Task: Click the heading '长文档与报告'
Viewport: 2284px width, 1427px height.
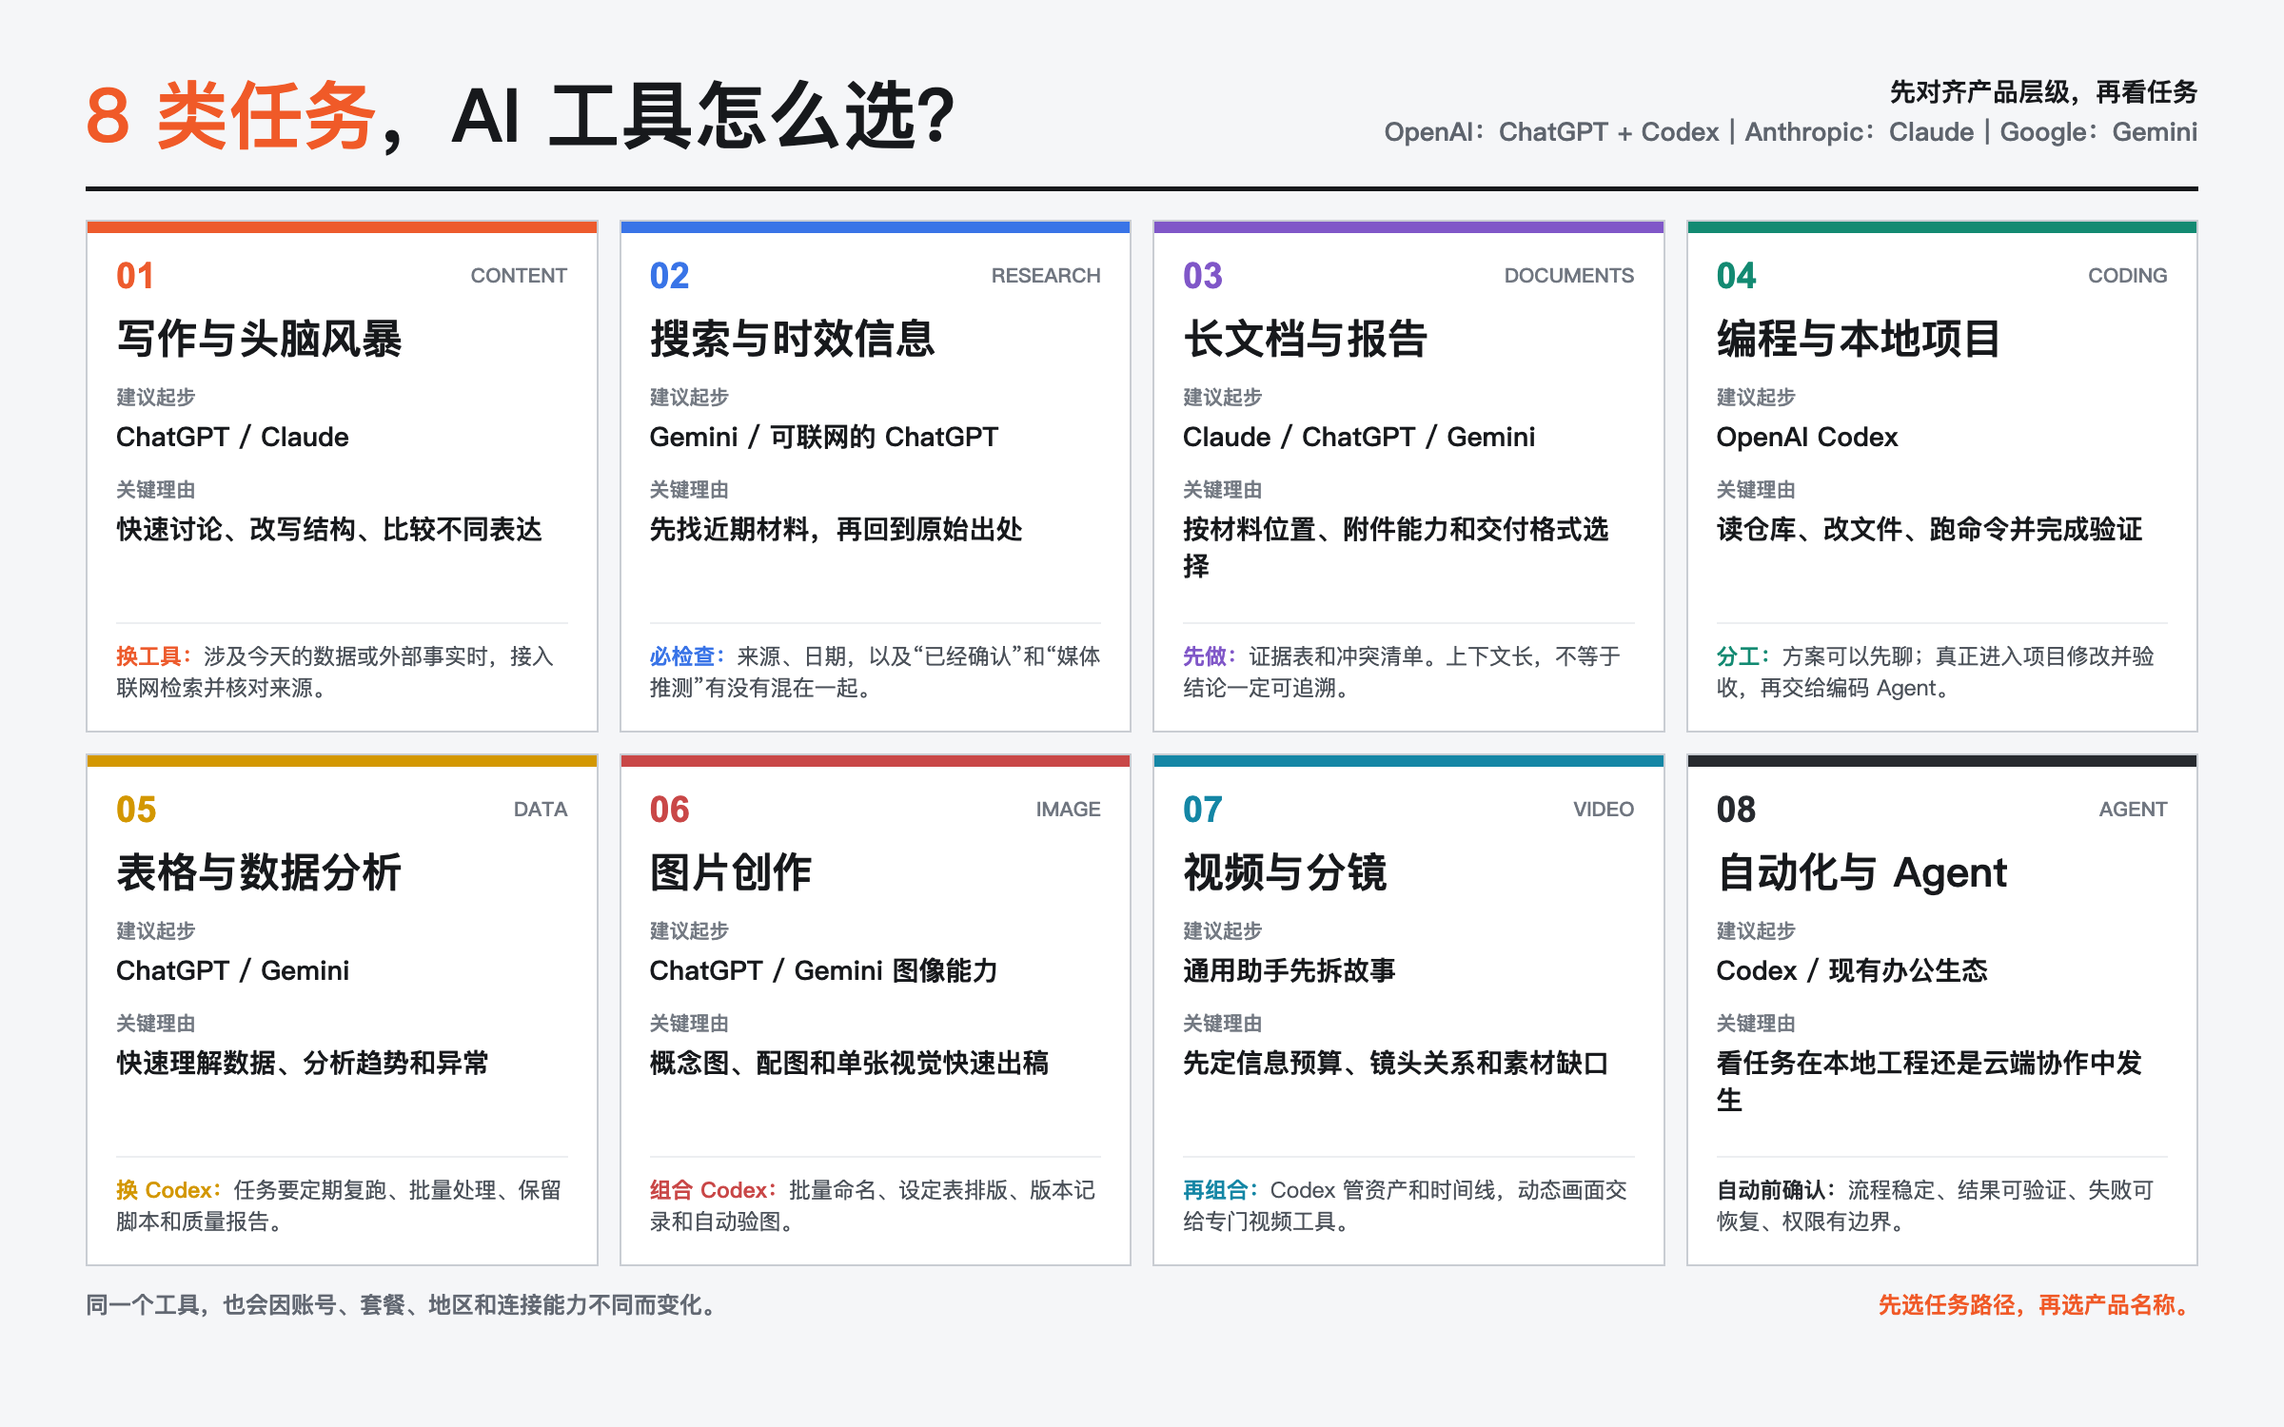Action: tap(1306, 339)
